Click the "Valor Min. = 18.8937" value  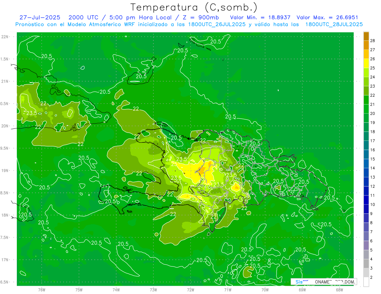point(260,17)
